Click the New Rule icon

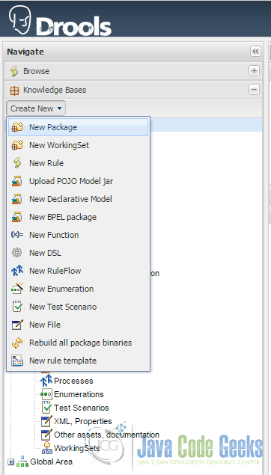[x=17, y=163]
